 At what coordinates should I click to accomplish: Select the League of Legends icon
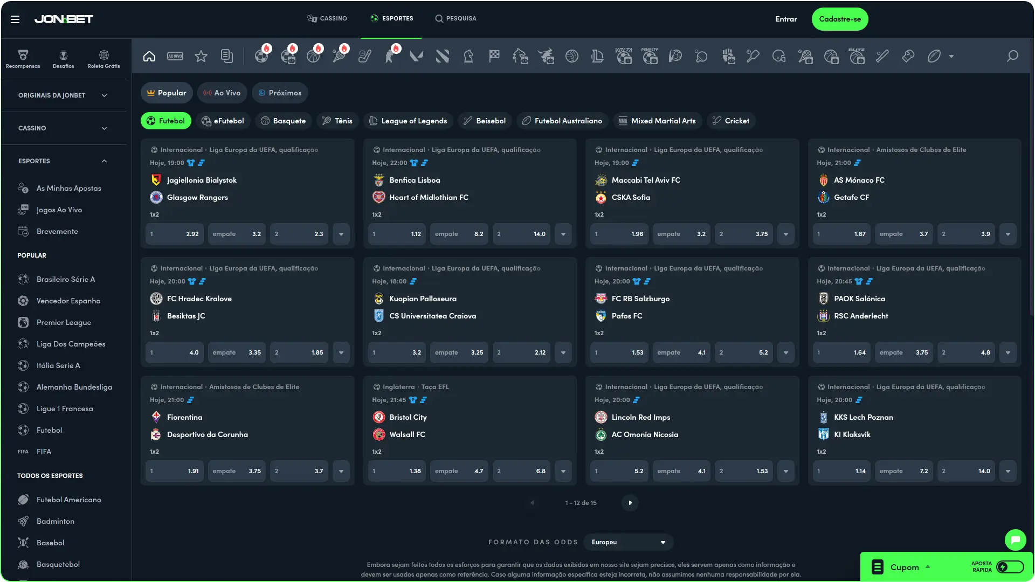[x=597, y=56]
